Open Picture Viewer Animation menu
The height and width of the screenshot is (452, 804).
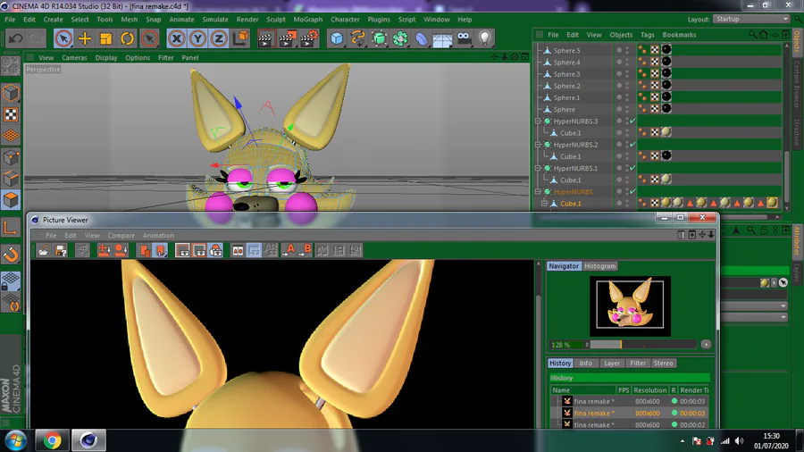(x=158, y=236)
